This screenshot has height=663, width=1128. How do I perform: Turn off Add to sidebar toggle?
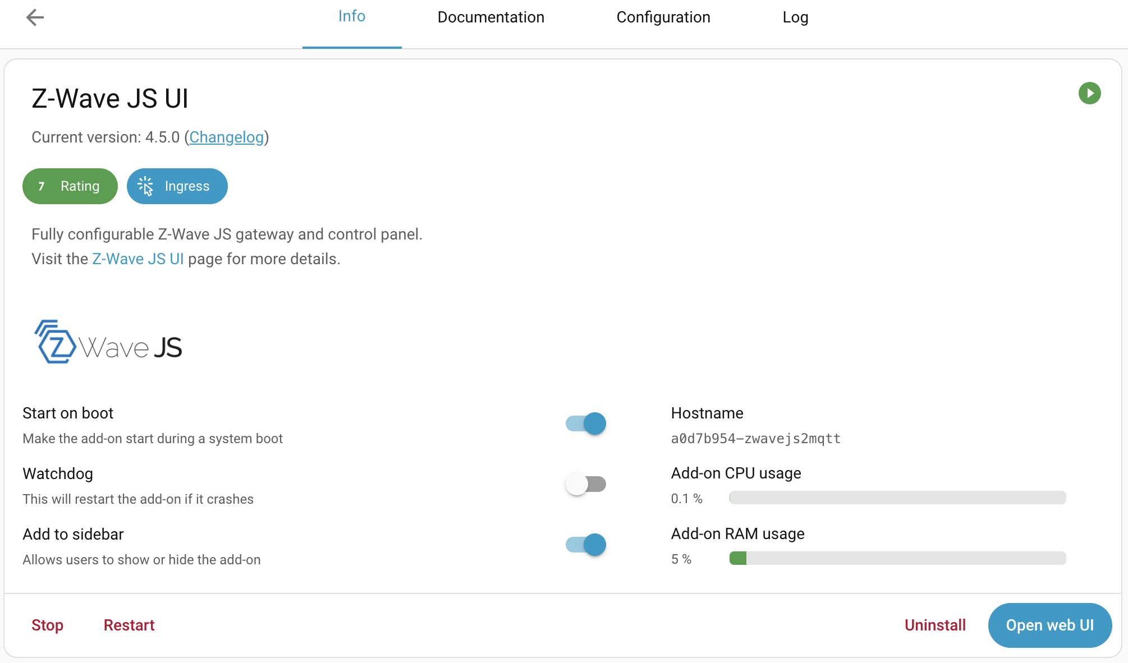(586, 545)
